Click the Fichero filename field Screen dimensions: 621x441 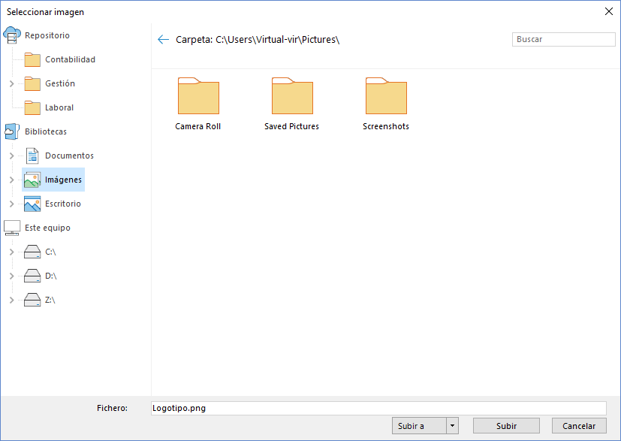click(x=378, y=408)
